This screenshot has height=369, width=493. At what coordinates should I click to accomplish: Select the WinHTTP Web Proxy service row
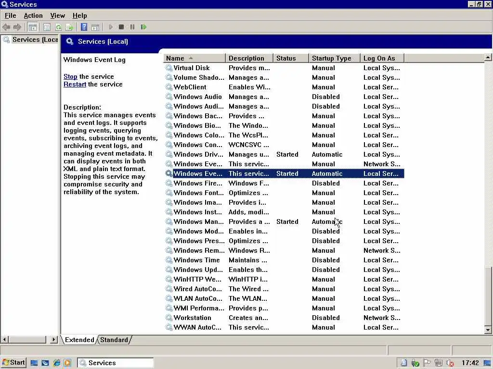284,279
